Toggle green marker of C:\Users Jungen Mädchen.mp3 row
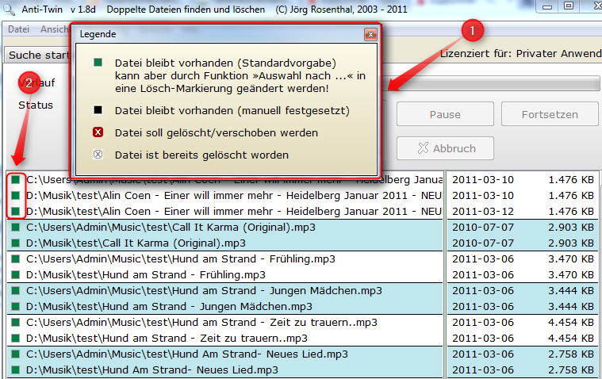Image resolution: width=602 pixels, height=379 pixels. (x=15, y=291)
